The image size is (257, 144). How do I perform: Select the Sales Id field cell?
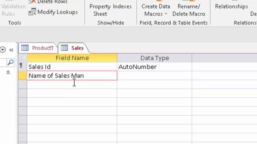(x=72, y=67)
